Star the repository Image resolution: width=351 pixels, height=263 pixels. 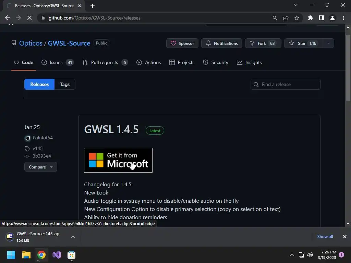tap(303, 43)
